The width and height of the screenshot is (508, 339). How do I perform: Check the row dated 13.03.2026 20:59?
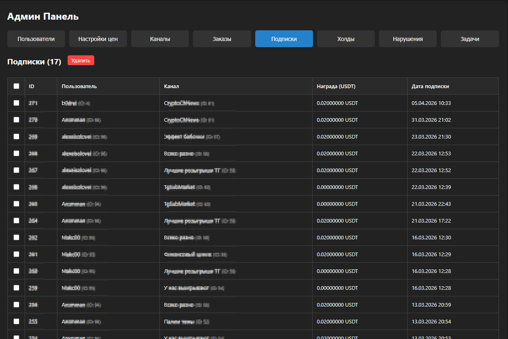click(16, 305)
